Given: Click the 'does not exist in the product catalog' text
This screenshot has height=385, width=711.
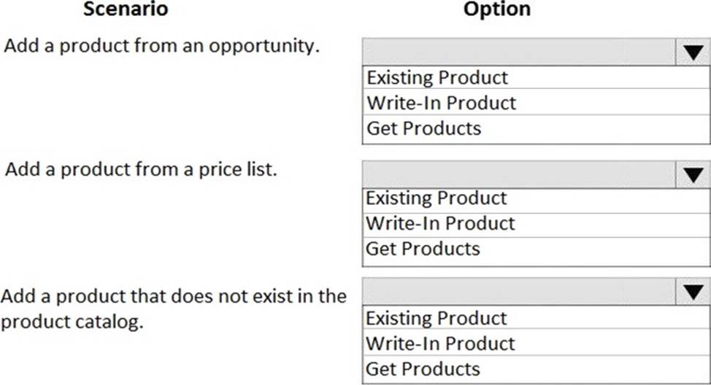Looking at the screenshot, I should 173,308.
